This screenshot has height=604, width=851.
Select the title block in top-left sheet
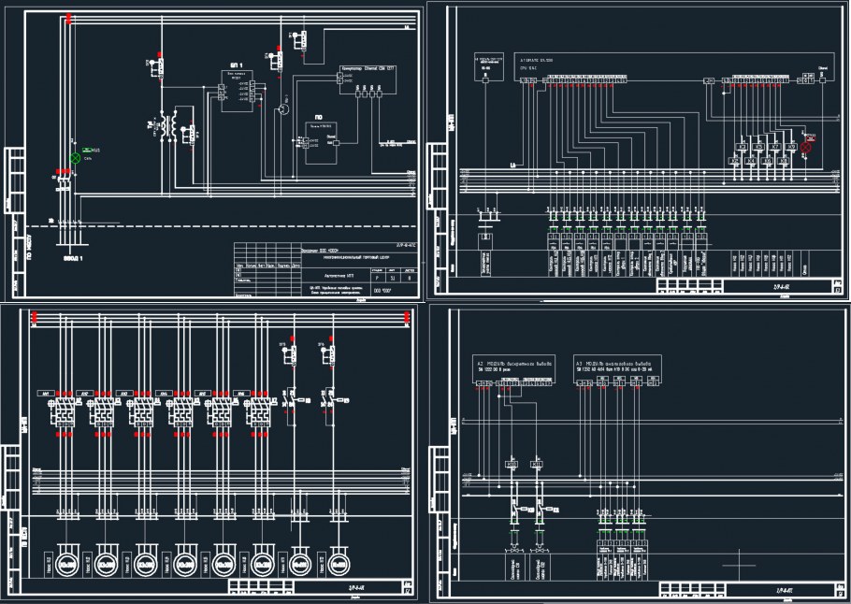coord(324,270)
